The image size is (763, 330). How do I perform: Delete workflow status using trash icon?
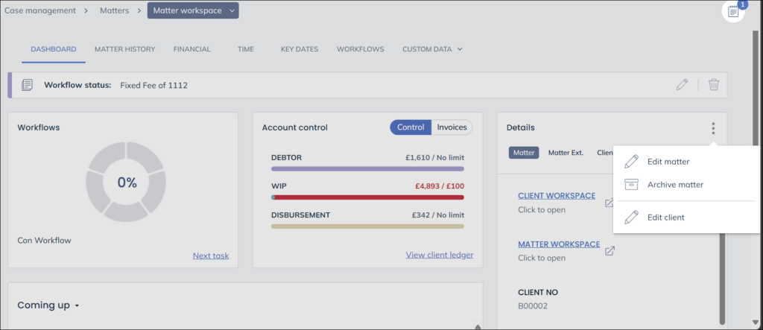713,85
